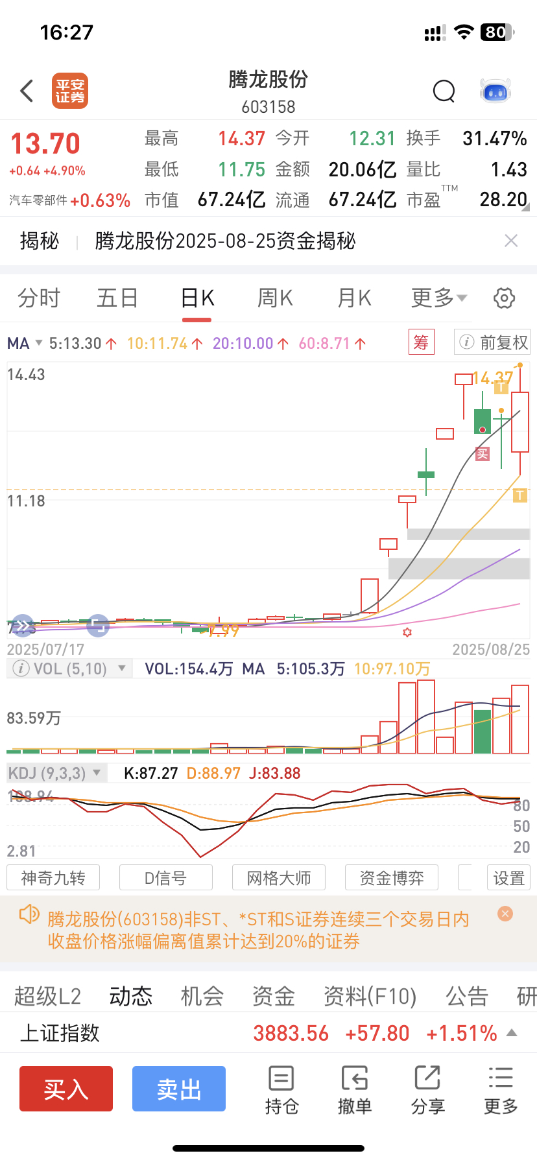Tap the stock title 腾龙股份
537x1162 pixels.
tap(268, 79)
